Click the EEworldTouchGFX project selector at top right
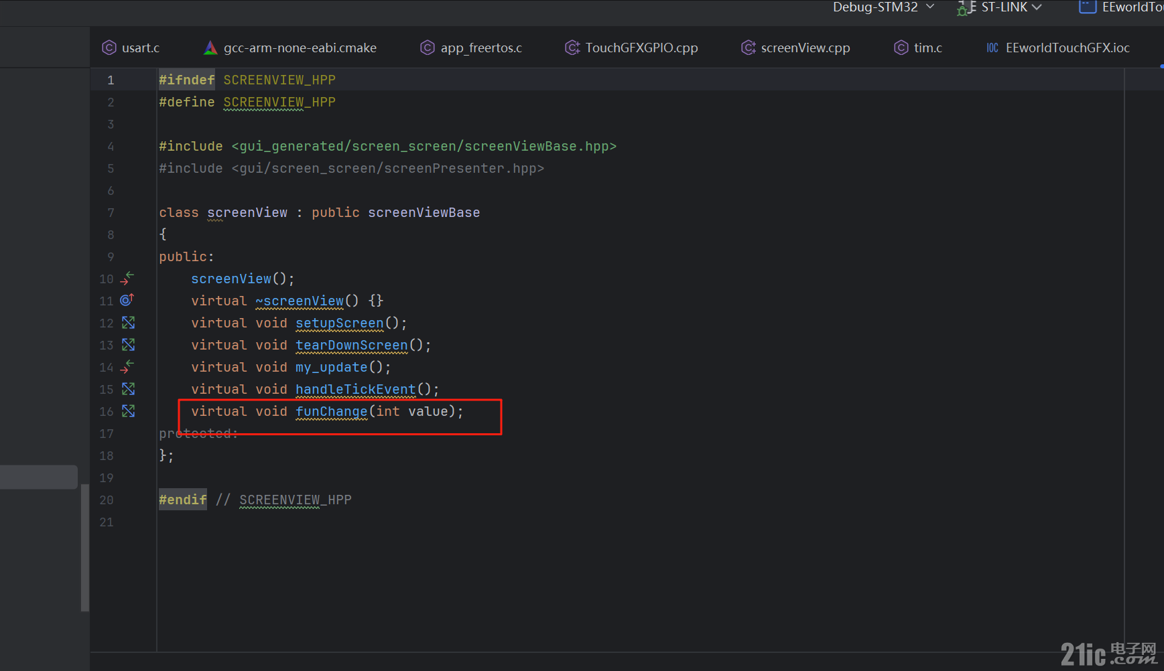This screenshot has width=1164, height=671. (1121, 7)
